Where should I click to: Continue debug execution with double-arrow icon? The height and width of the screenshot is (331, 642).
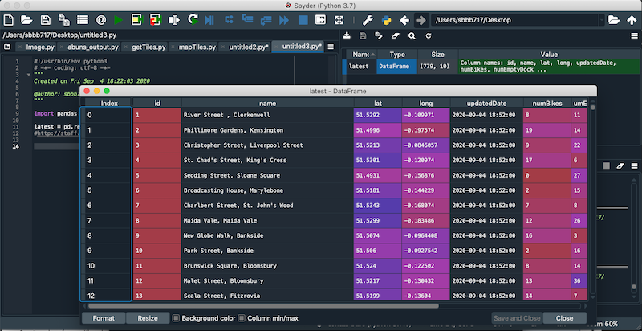tap(284, 20)
